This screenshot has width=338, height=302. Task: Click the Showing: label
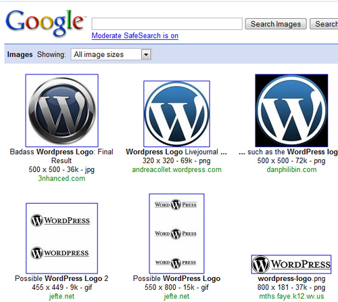coord(51,54)
